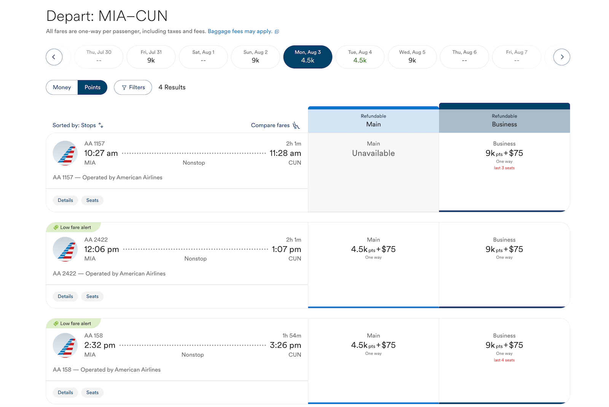
Task: Open the Sorted by: Stops sort options
Action: pyautogui.click(x=78, y=125)
